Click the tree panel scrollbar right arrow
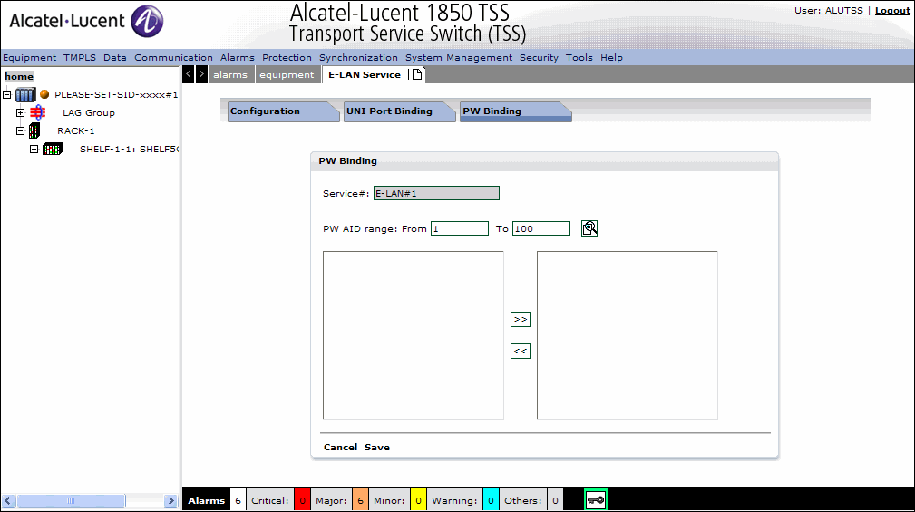This screenshot has height=512, width=915. tap(170, 500)
